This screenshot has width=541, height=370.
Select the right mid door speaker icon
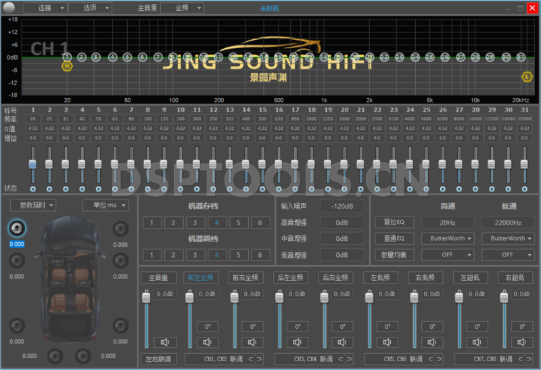(x=120, y=260)
